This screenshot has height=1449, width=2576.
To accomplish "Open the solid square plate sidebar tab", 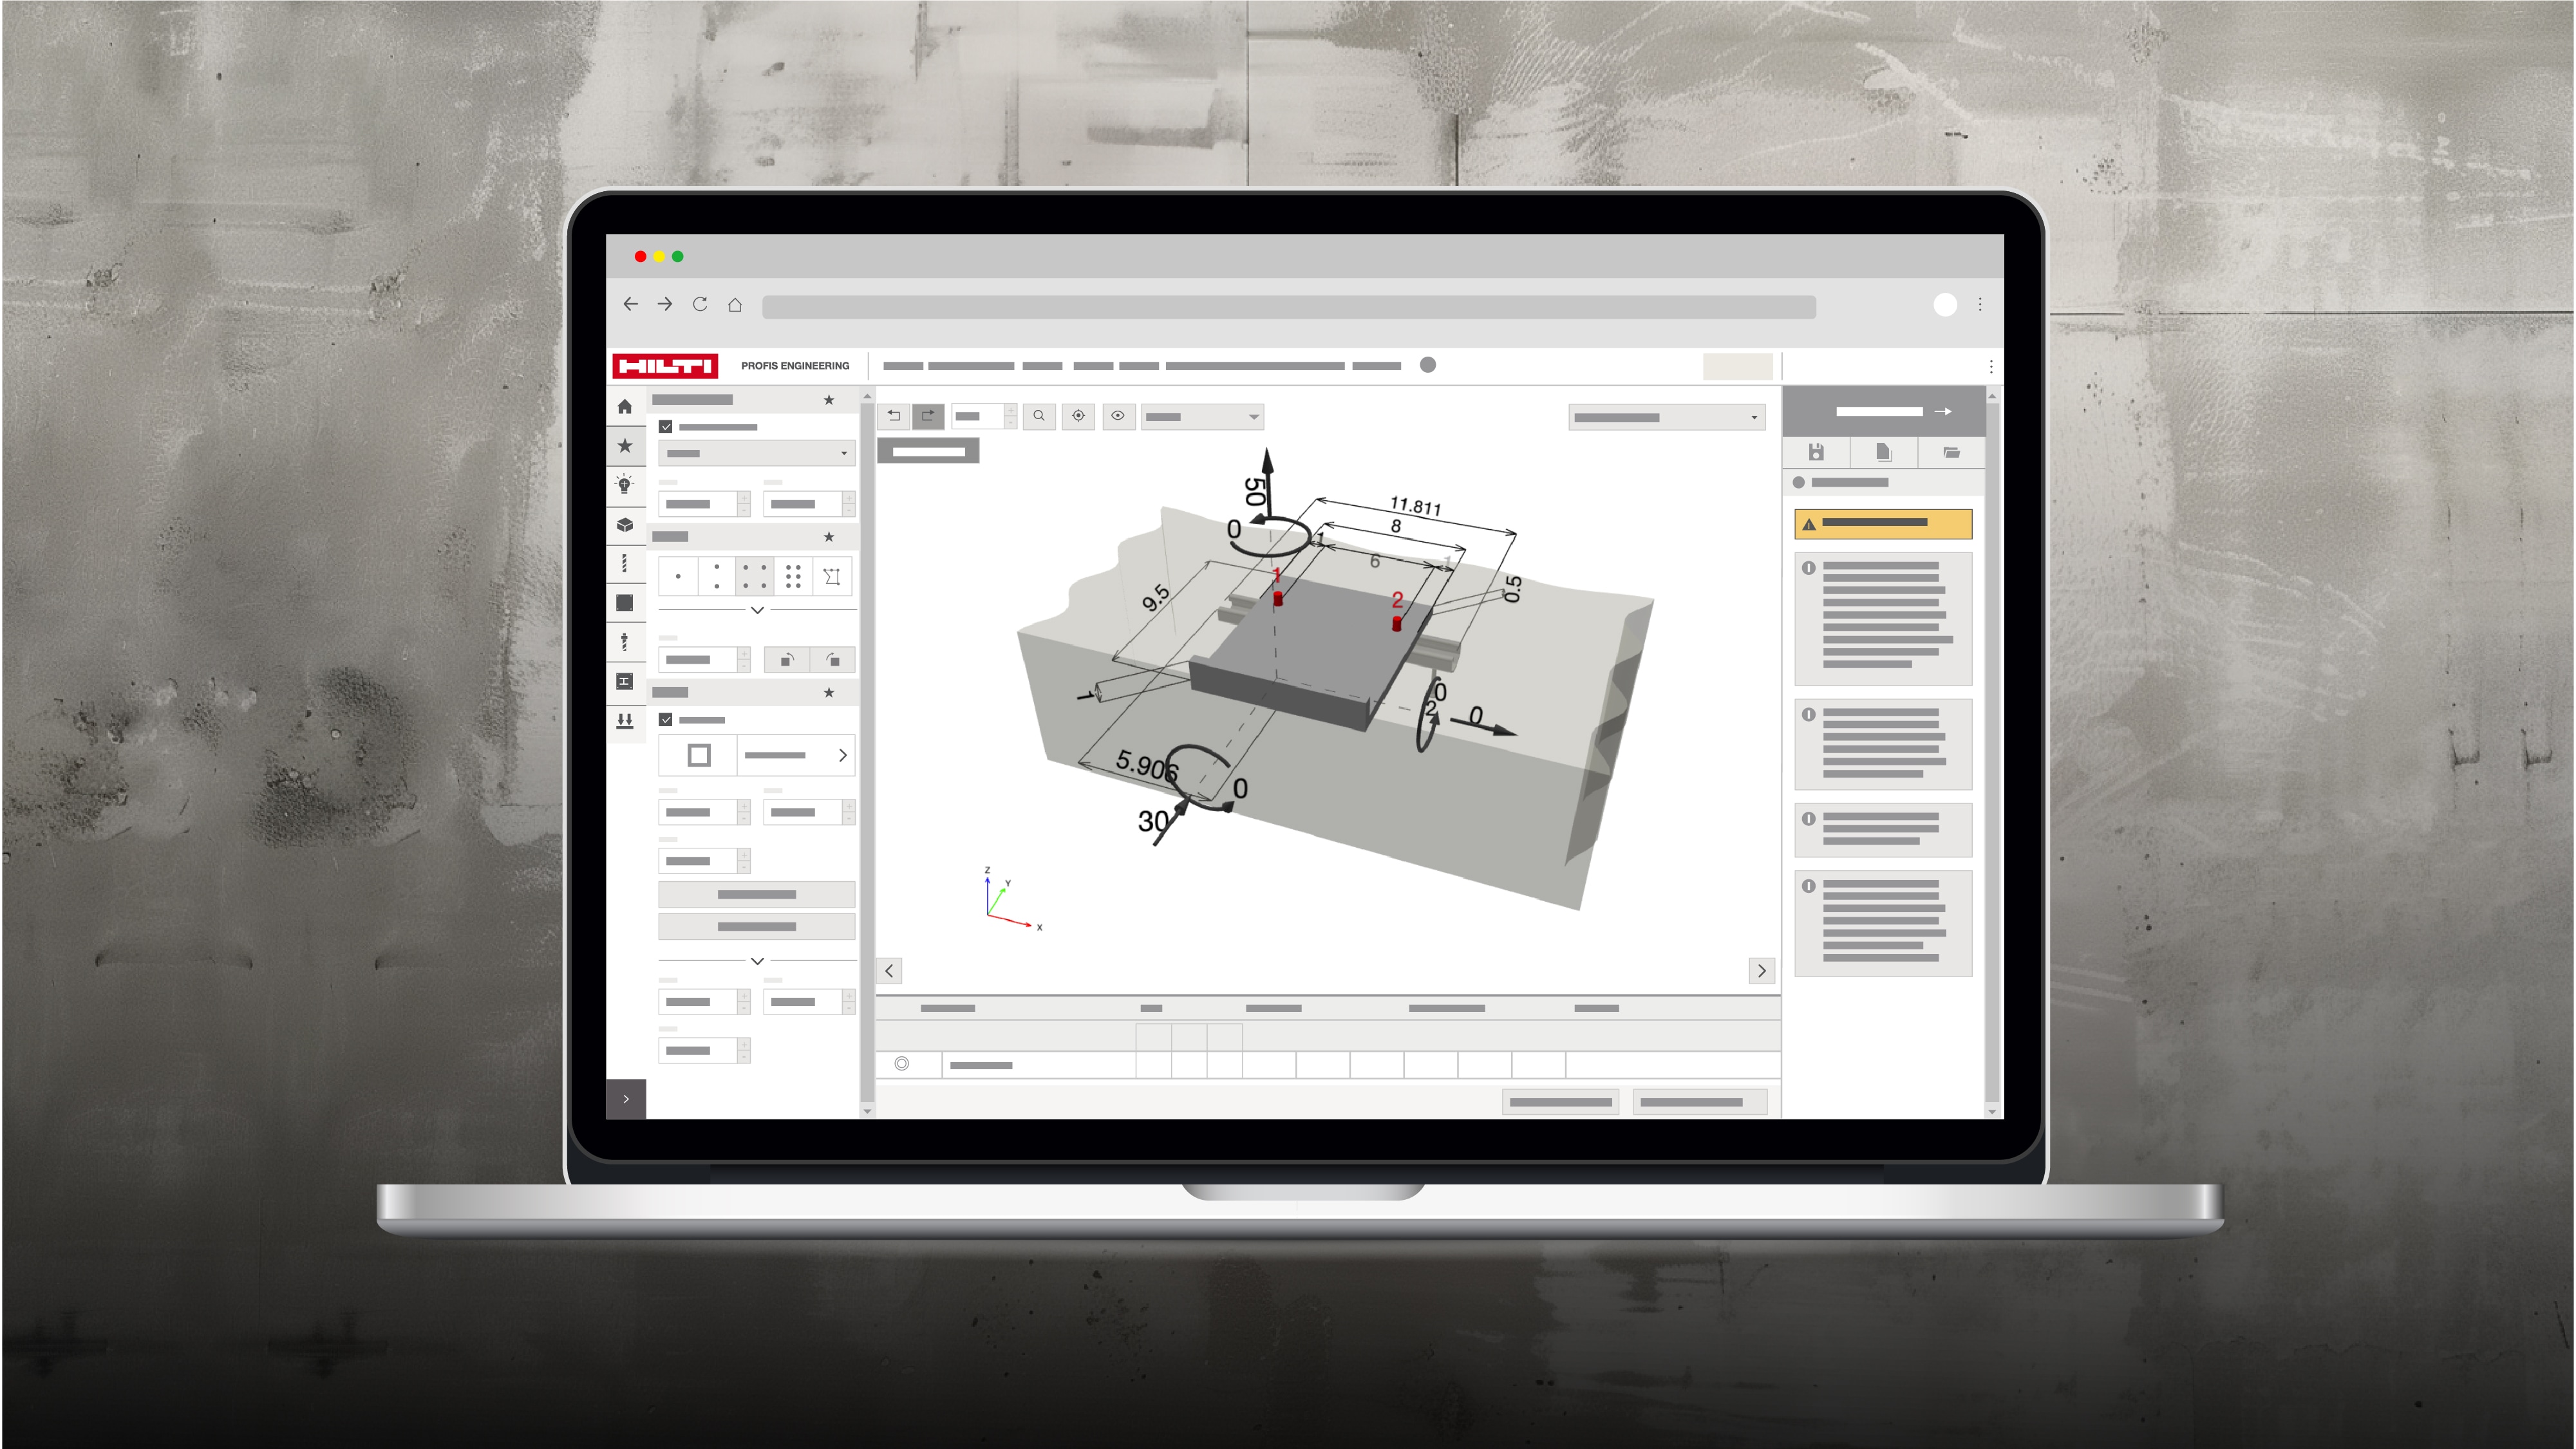I will [625, 603].
